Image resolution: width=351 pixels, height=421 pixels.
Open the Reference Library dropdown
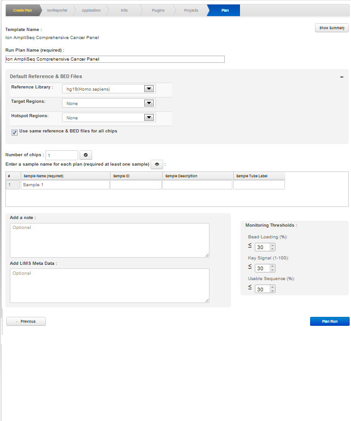coord(149,89)
